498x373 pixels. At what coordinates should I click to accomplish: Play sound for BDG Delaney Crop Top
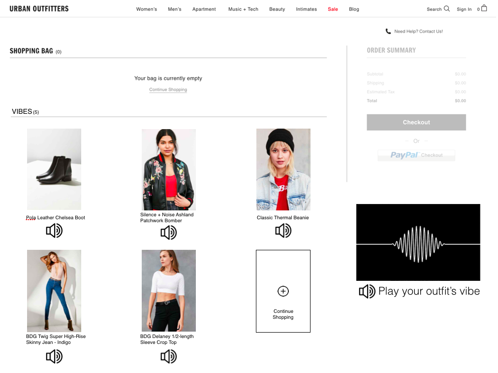tap(169, 356)
